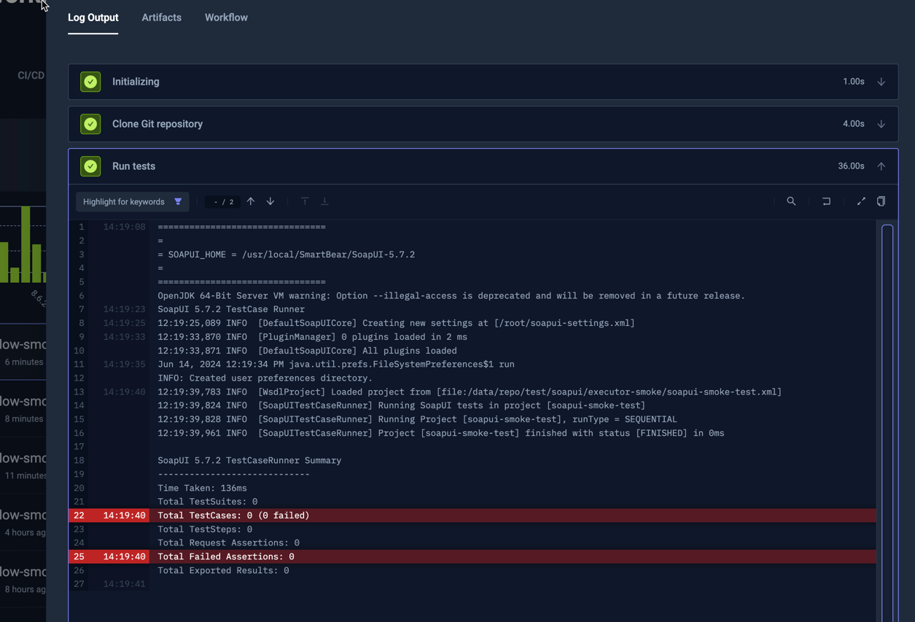915x622 pixels.
Task: Copy the log output to clipboard
Action: coord(881,201)
